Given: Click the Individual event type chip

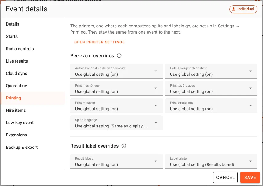Looking at the screenshot, I should tap(243, 9).
